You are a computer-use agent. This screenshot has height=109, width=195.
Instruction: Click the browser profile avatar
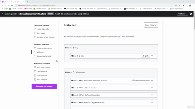pyautogui.click(x=190, y=5)
